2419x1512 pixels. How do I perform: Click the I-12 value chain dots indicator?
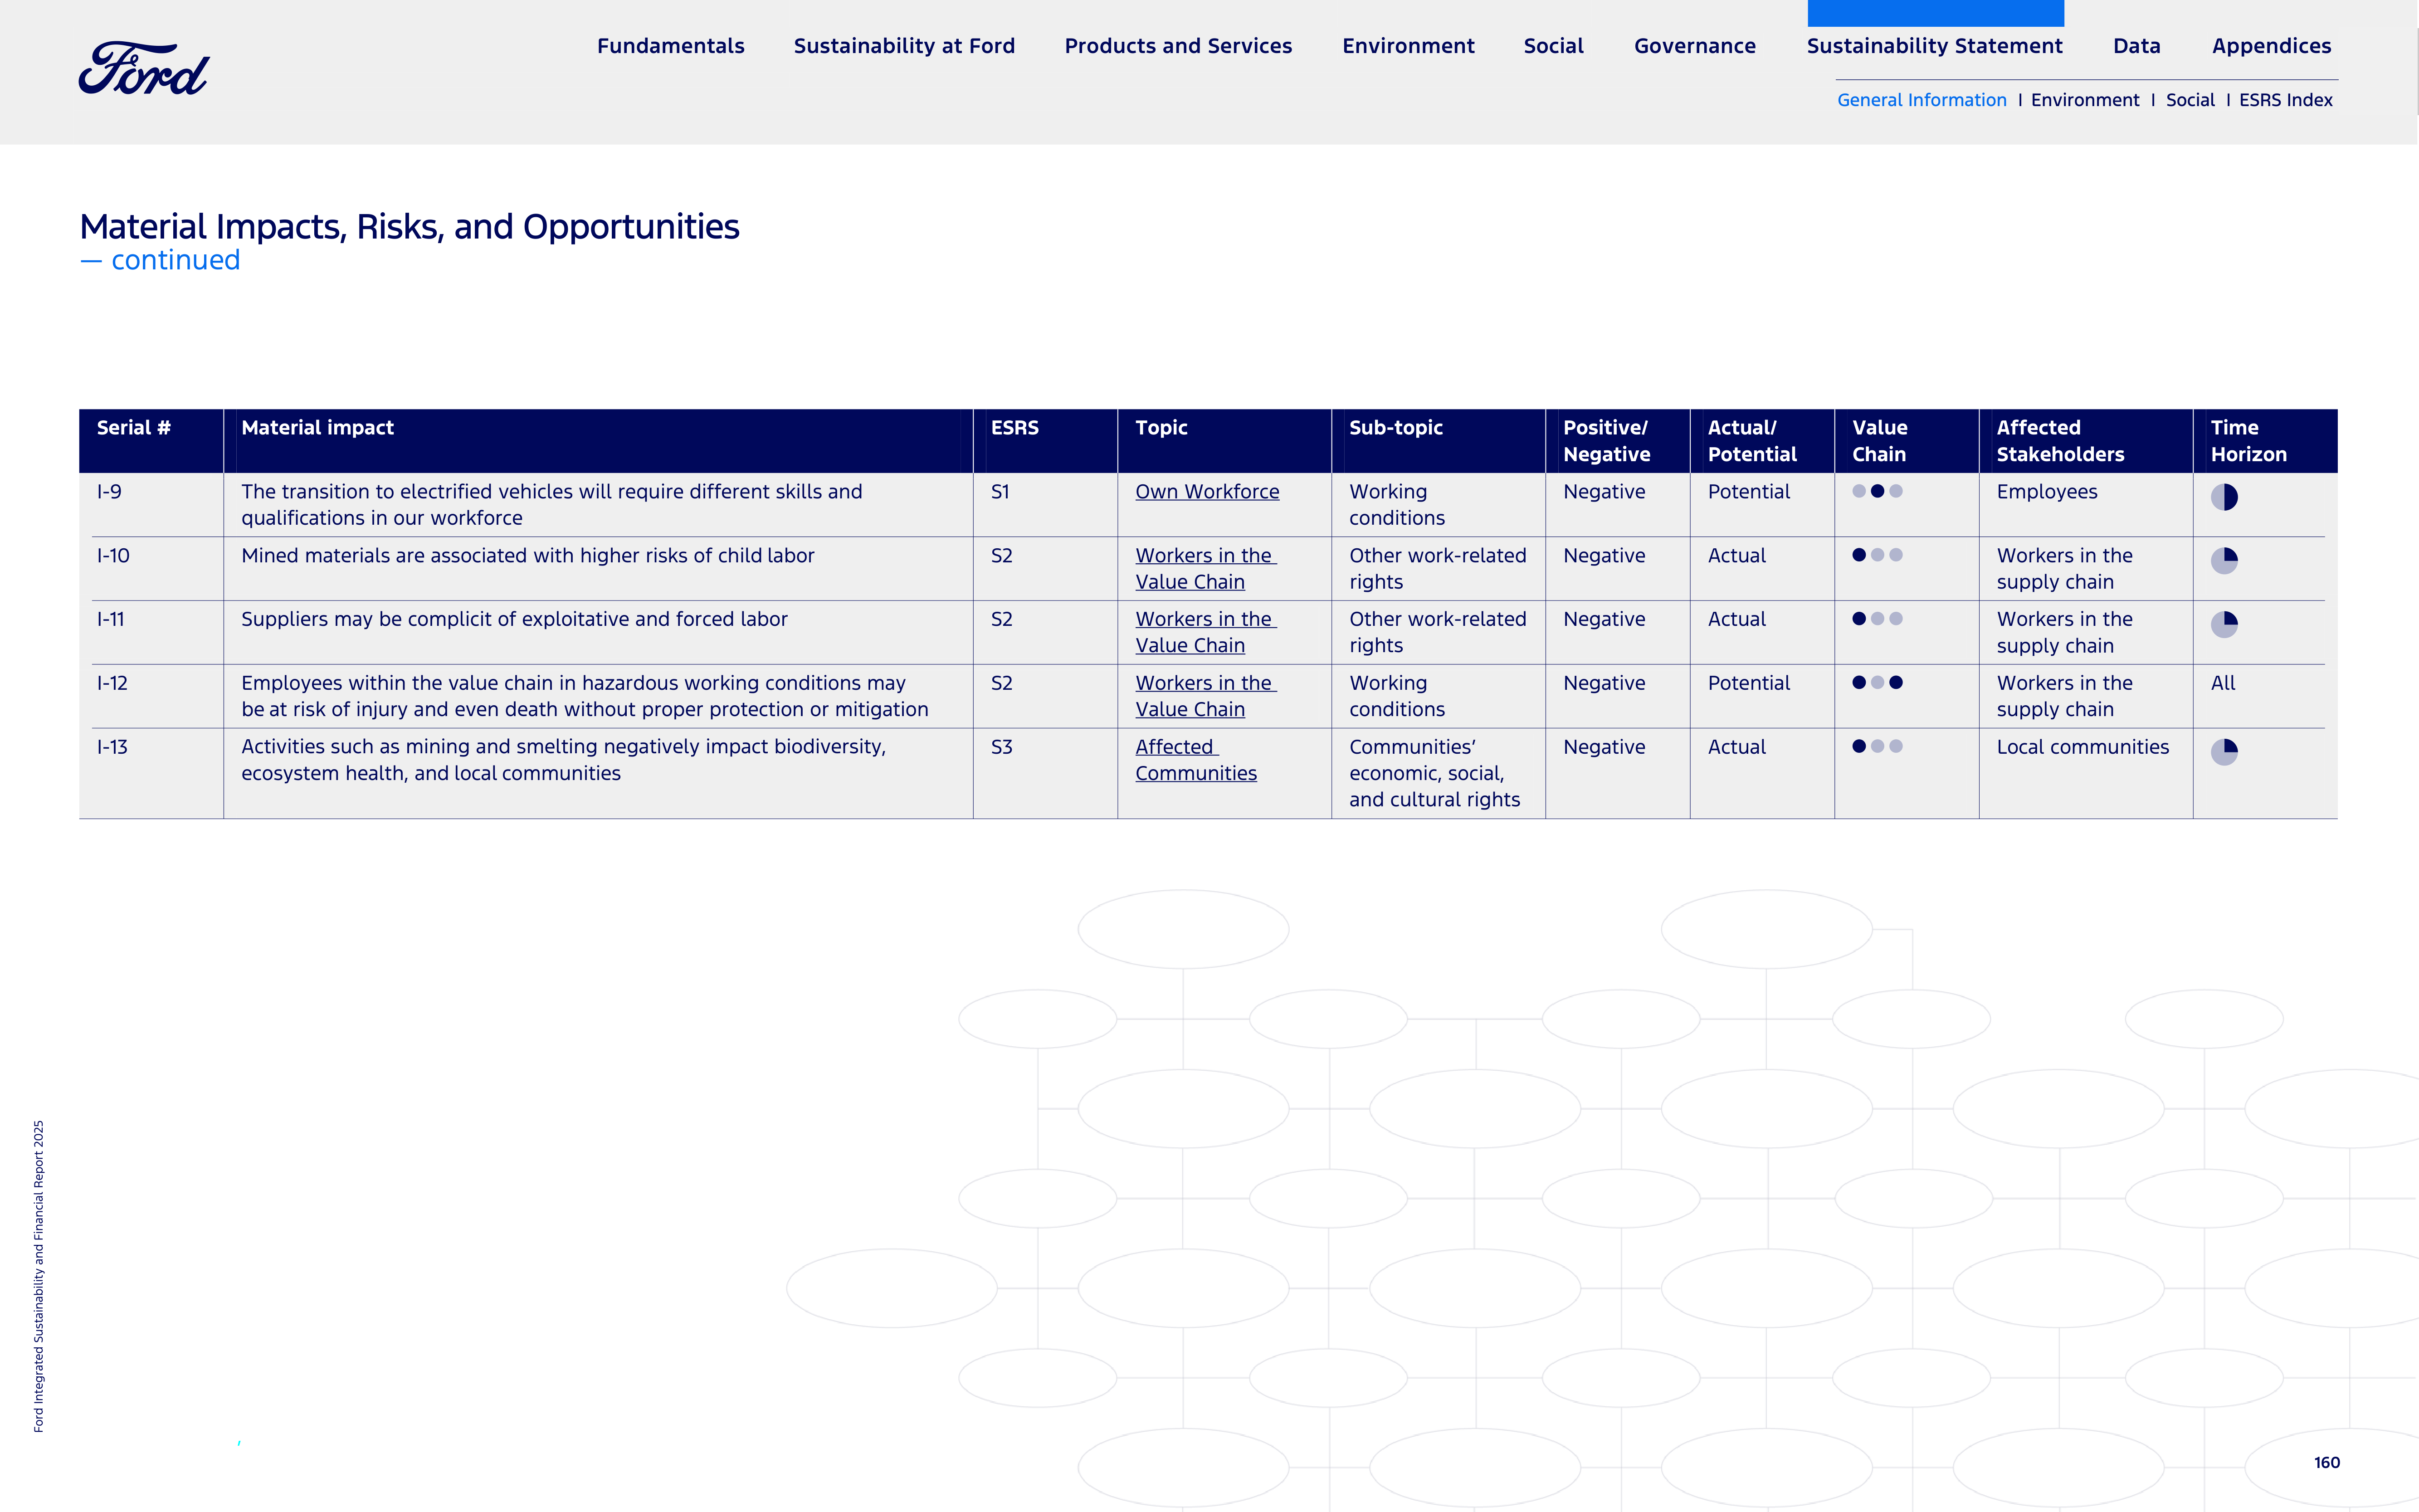(x=1877, y=683)
